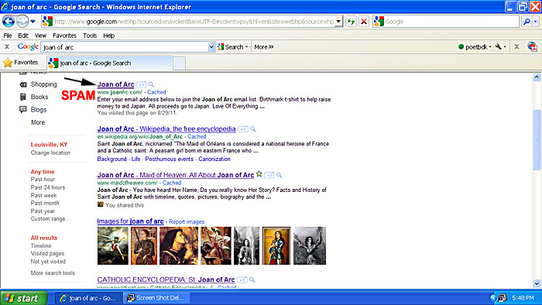Select Visited pages filter
The image size is (542, 305).
click(x=47, y=254)
